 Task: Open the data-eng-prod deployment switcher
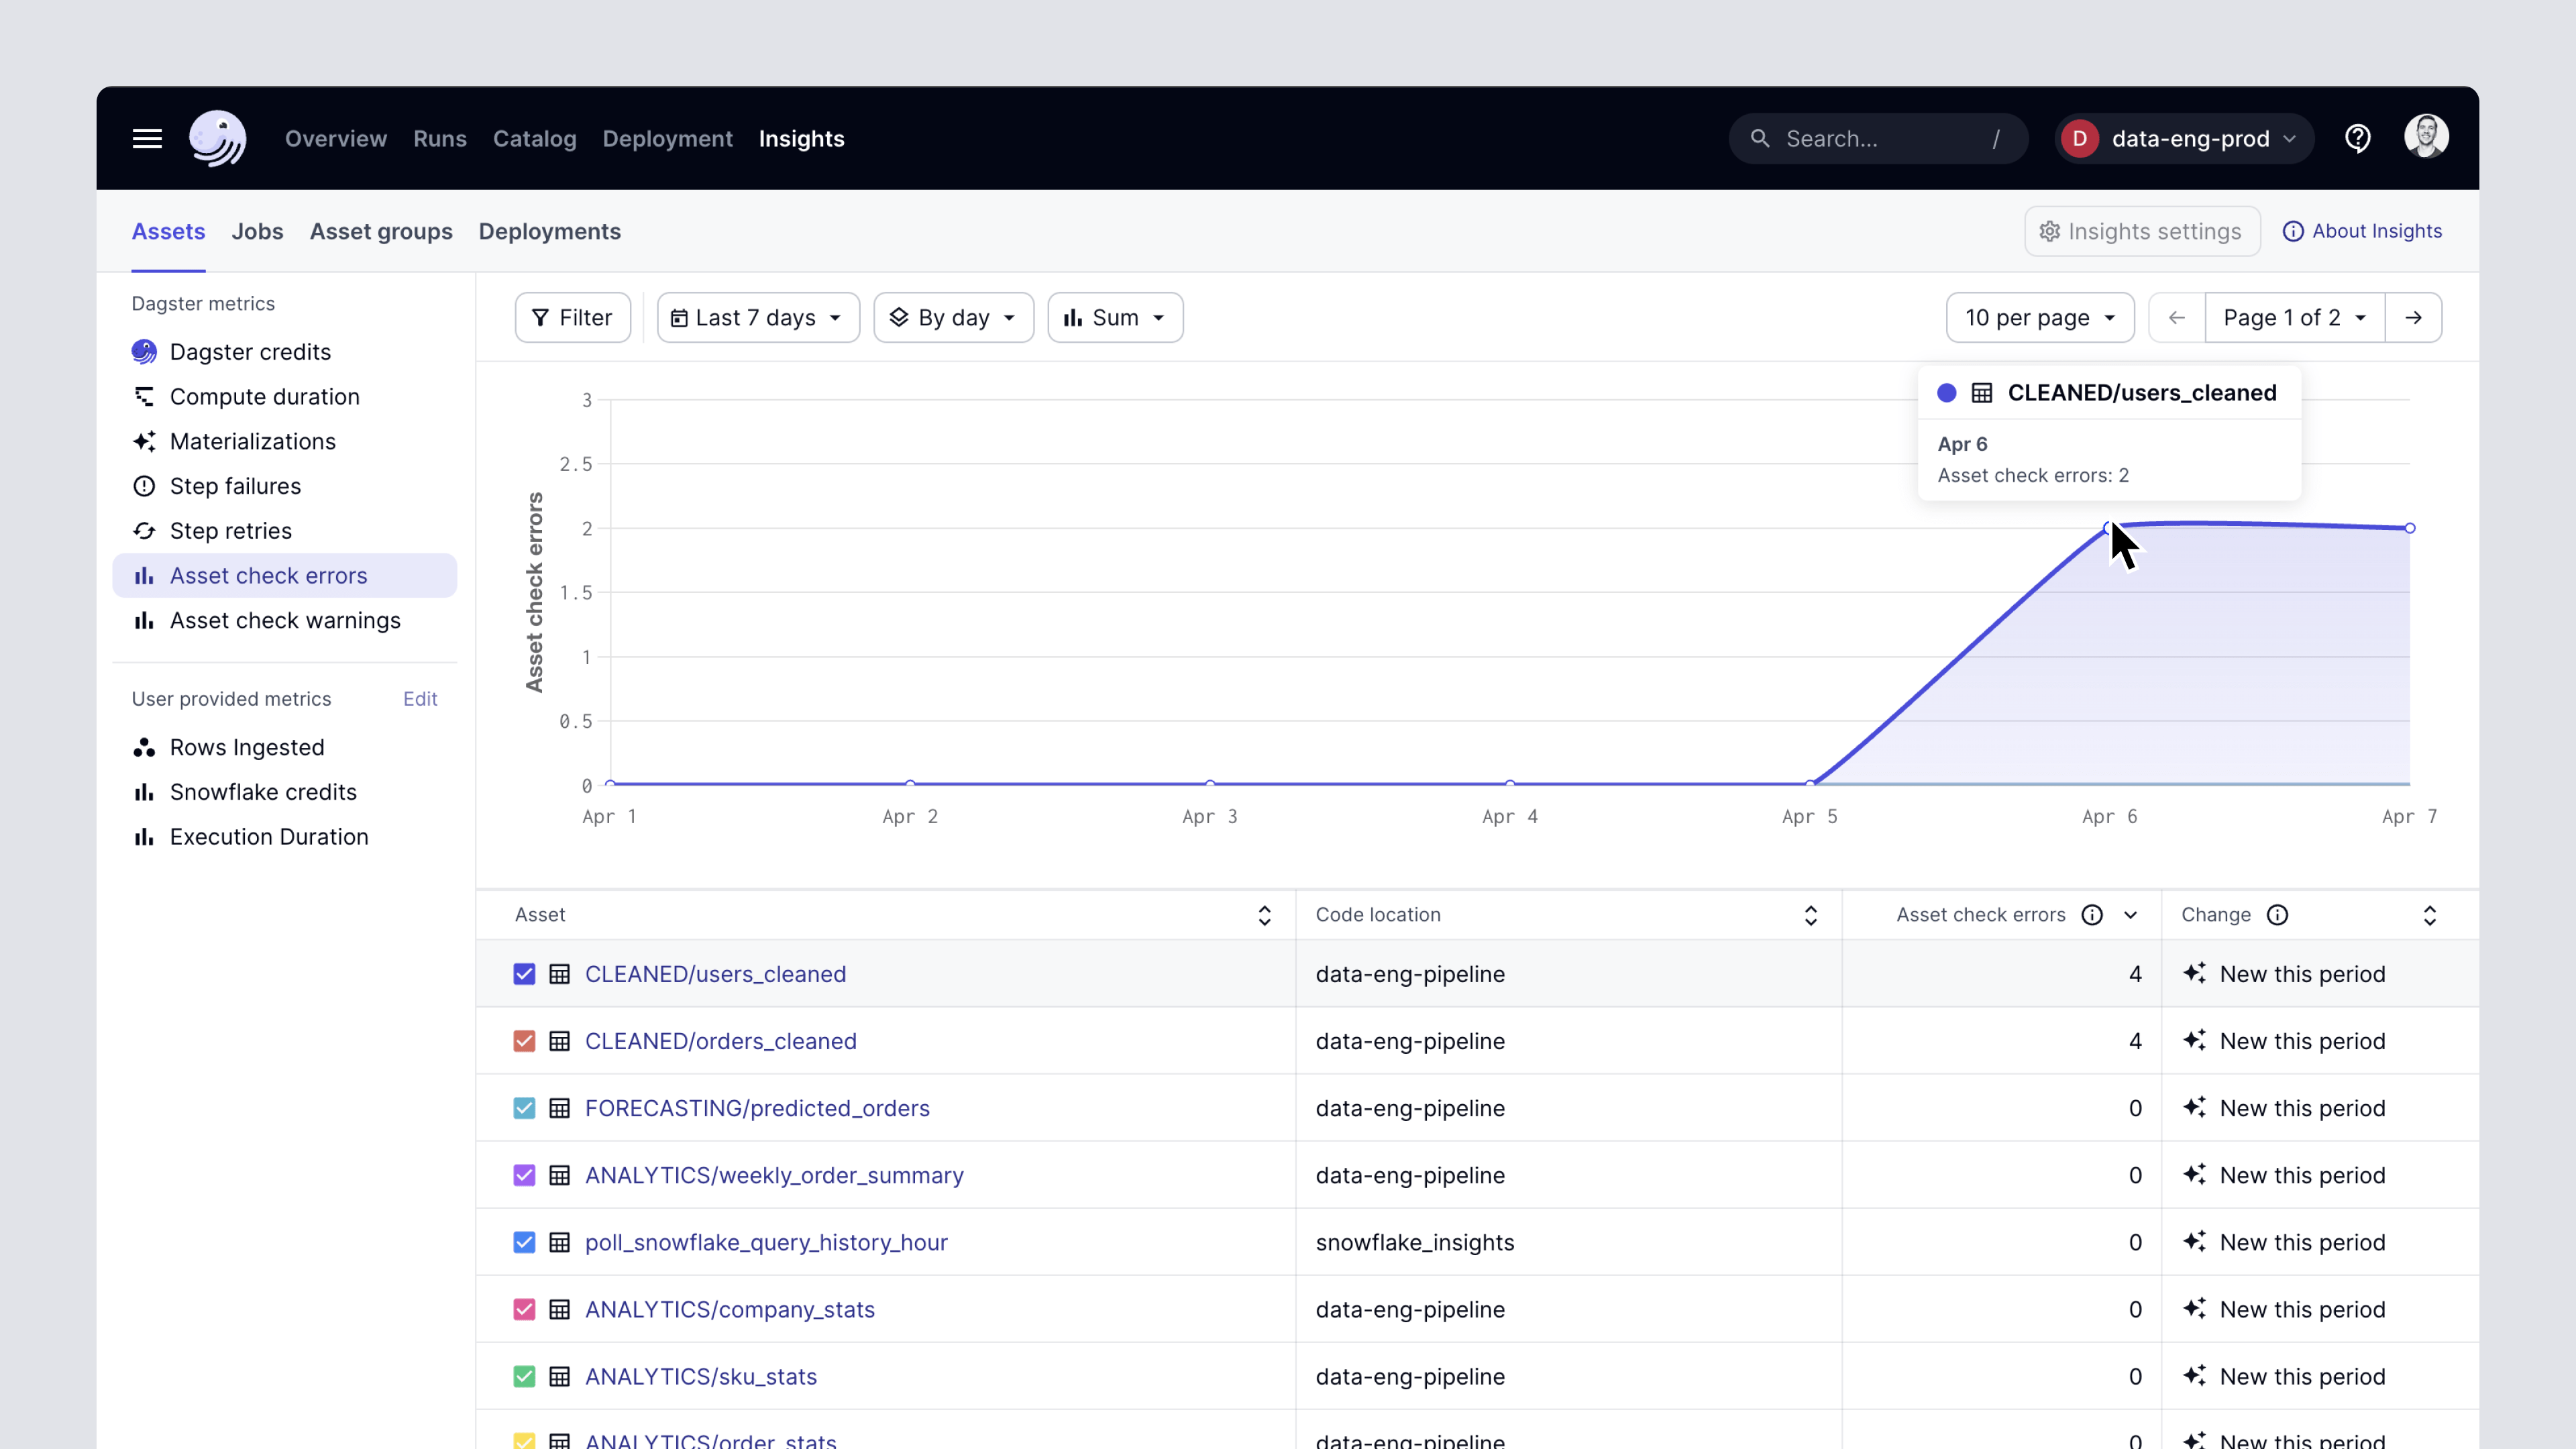click(2184, 138)
